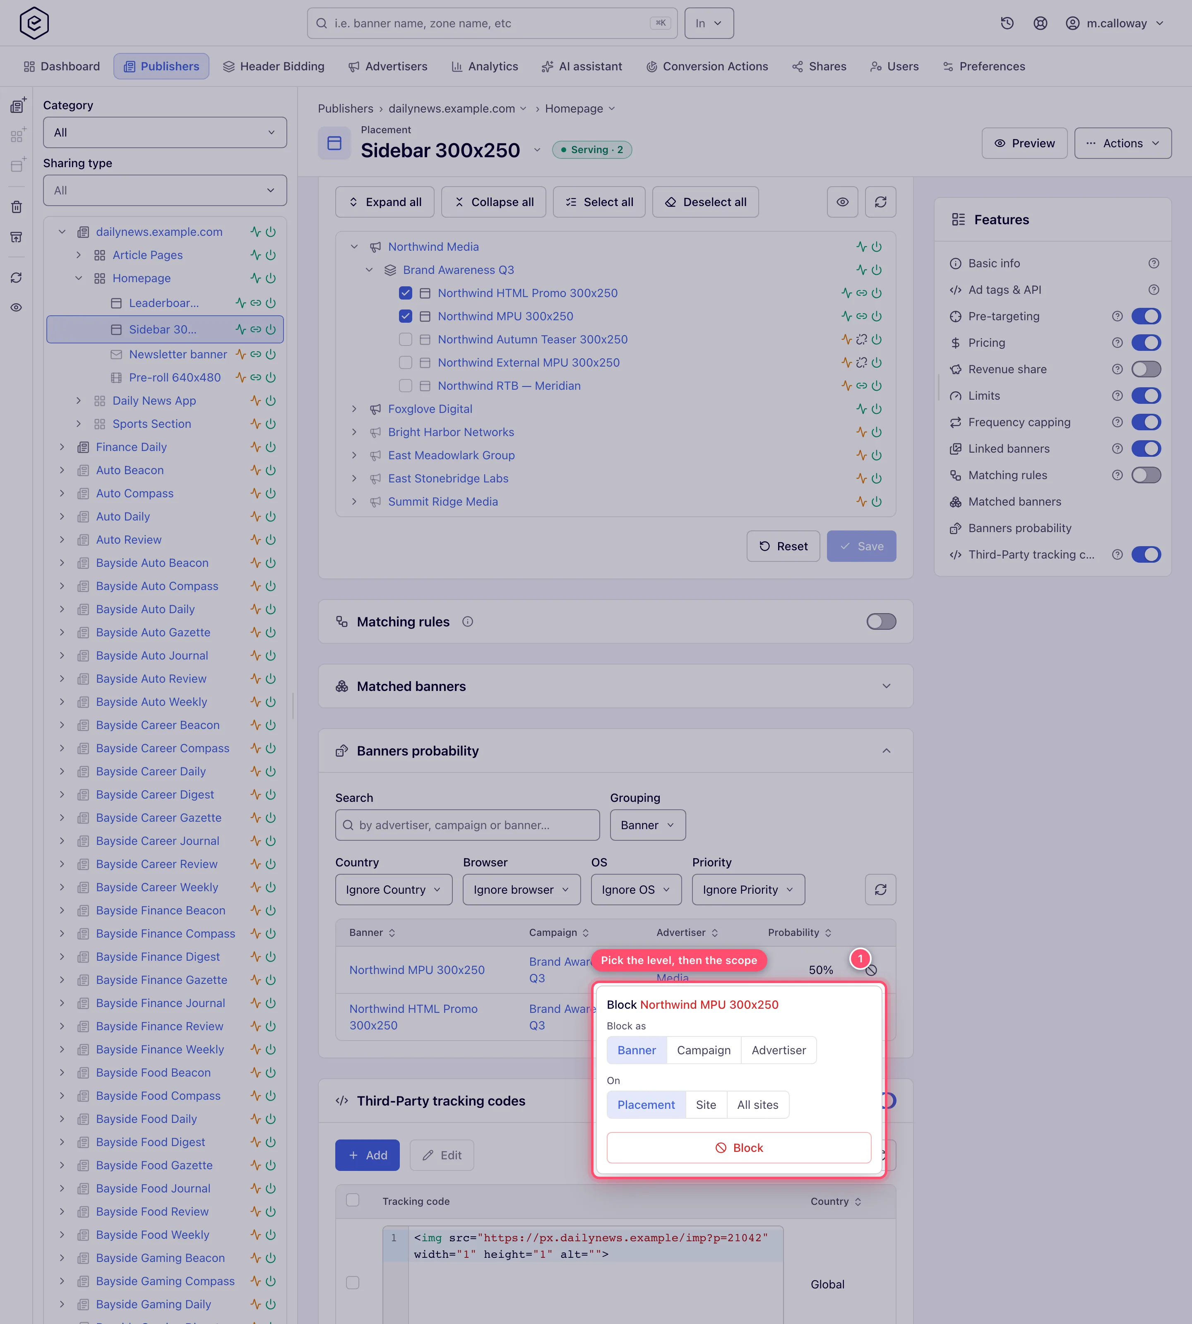
Task: Enable the Matching rules section toggle
Action: [881, 621]
